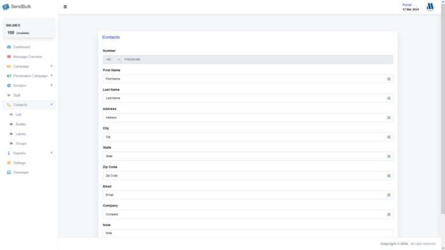Open the Contacts Labels page
445x250 pixels.
[x=20, y=134]
